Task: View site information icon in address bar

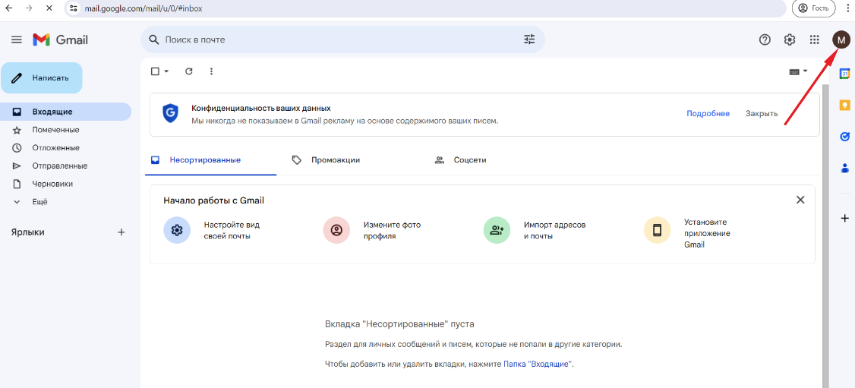Action: (74, 8)
